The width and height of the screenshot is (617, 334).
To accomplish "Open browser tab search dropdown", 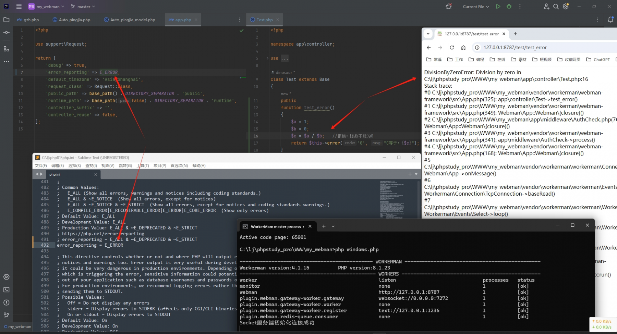I will tap(428, 34).
